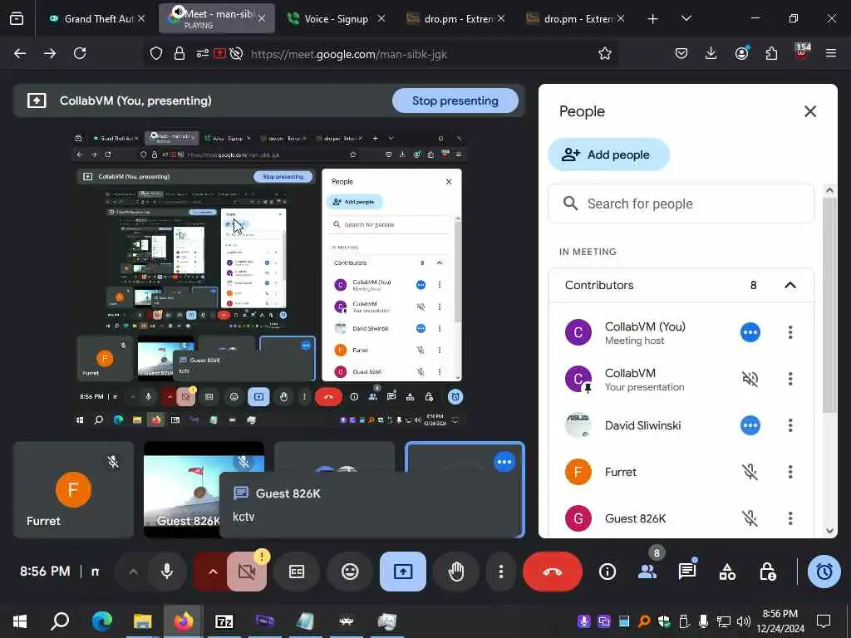
Task: Click the shield tracking protection icon
Action: point(156,54)
